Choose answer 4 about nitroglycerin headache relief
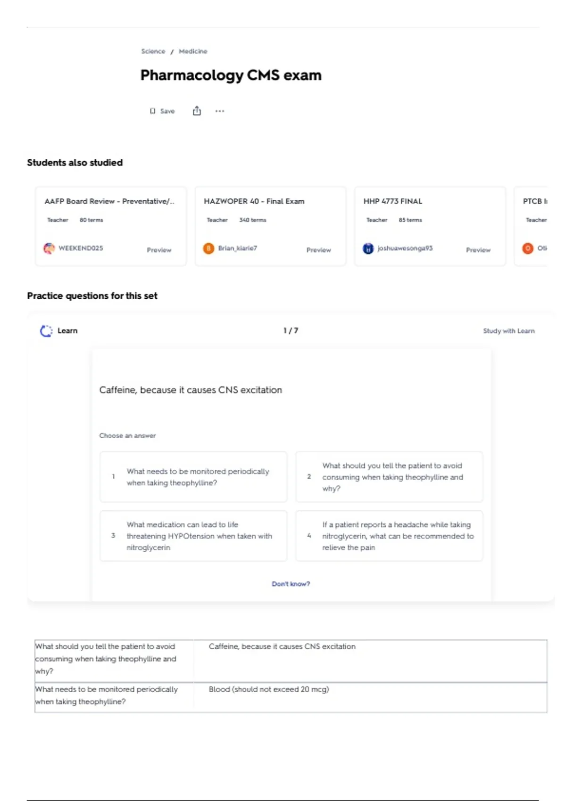The width and height of the screenshot is (566, 801). coord(389,536)
